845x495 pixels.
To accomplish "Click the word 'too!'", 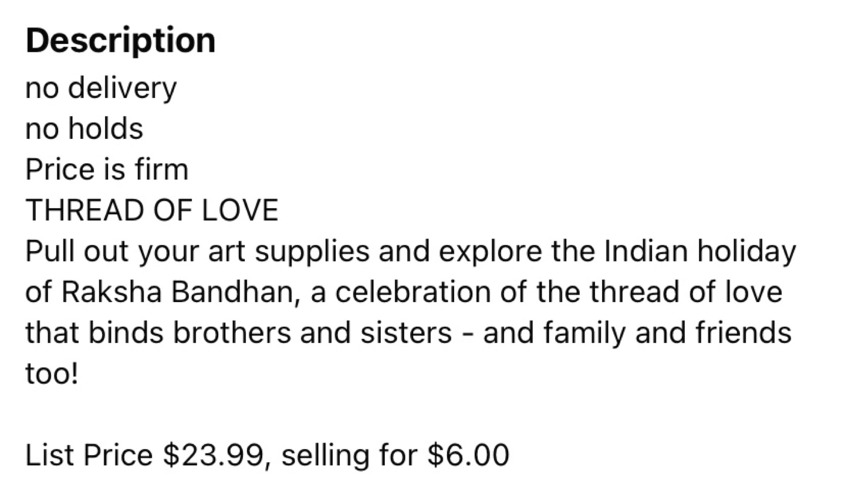I will 52,374.
